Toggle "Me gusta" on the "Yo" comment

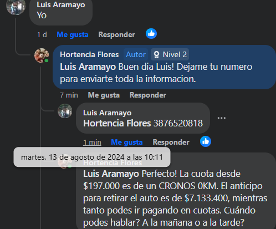click(73, 34)
